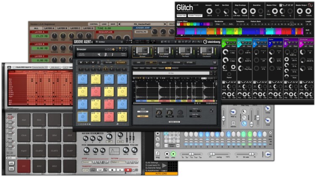Click the Master Output waveform icon in Glitch
Image resolution: width=316 pixels, height=177 pixels.
310,5
